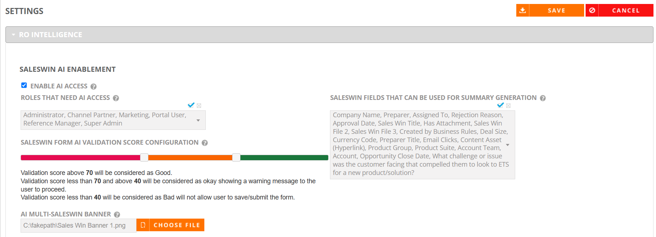Open help for Validation Score Configuration

pos(205,143)
